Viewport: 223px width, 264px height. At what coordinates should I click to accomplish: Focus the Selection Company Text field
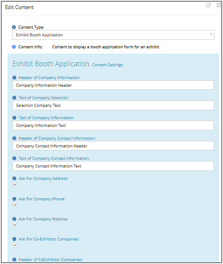(x=113, y=106)
